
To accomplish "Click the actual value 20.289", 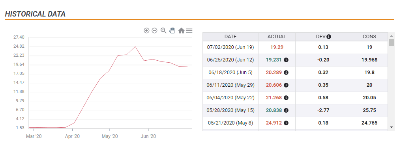I will 274,73.
